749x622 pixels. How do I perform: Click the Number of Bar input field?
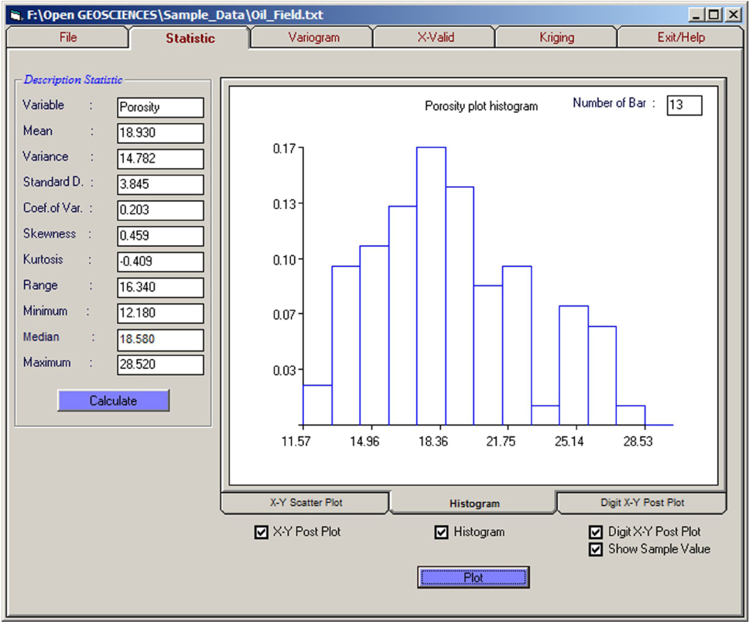pos(684,105)
